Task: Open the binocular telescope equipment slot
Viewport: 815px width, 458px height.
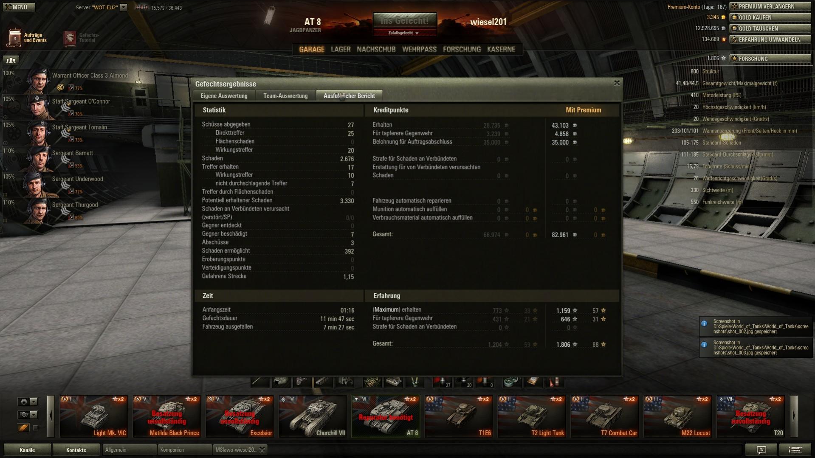Action: coord(415,382)
